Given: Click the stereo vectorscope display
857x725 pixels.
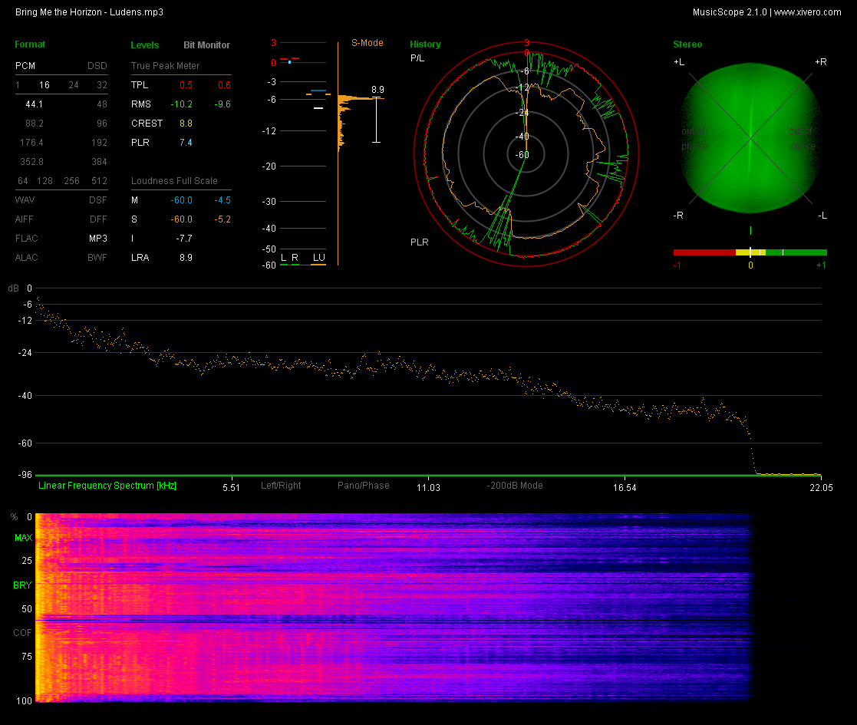Looking at the screenshot, I should click(x=750, y=137).
